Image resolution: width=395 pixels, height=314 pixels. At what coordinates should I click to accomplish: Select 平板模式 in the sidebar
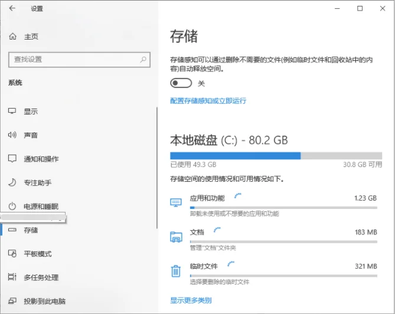click(37, 254)
